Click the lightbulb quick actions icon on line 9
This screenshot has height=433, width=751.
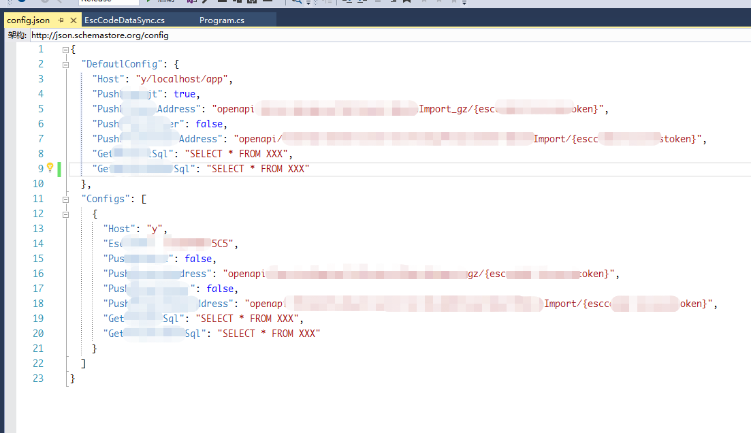pyautogui.click(x=50, y=167)
